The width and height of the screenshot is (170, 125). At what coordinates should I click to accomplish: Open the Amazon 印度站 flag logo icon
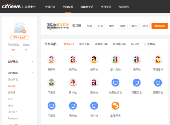click(52, 83)
